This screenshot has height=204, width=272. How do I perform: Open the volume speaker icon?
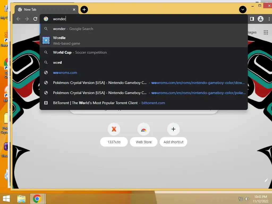247,199
